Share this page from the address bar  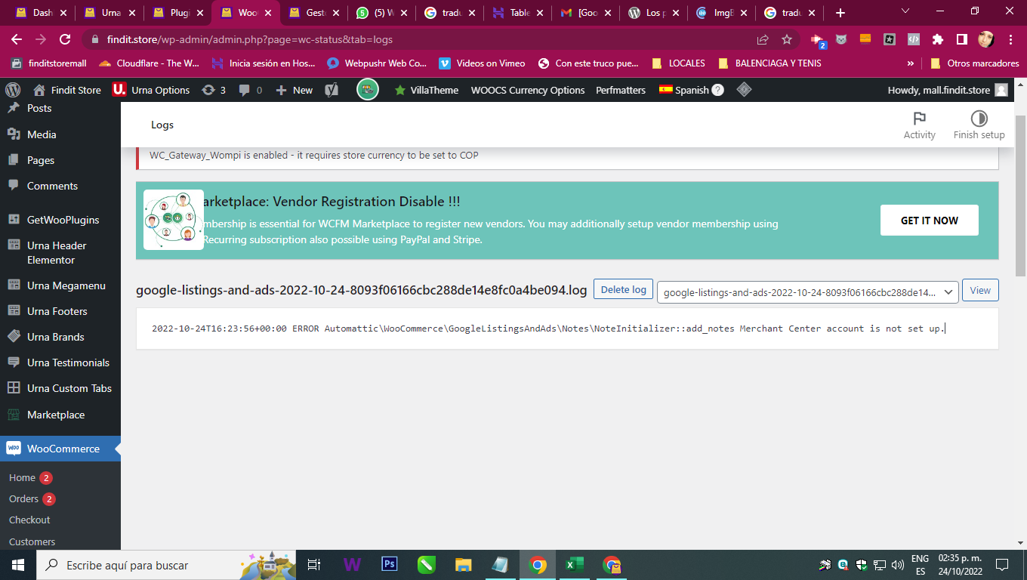(763, 39)
